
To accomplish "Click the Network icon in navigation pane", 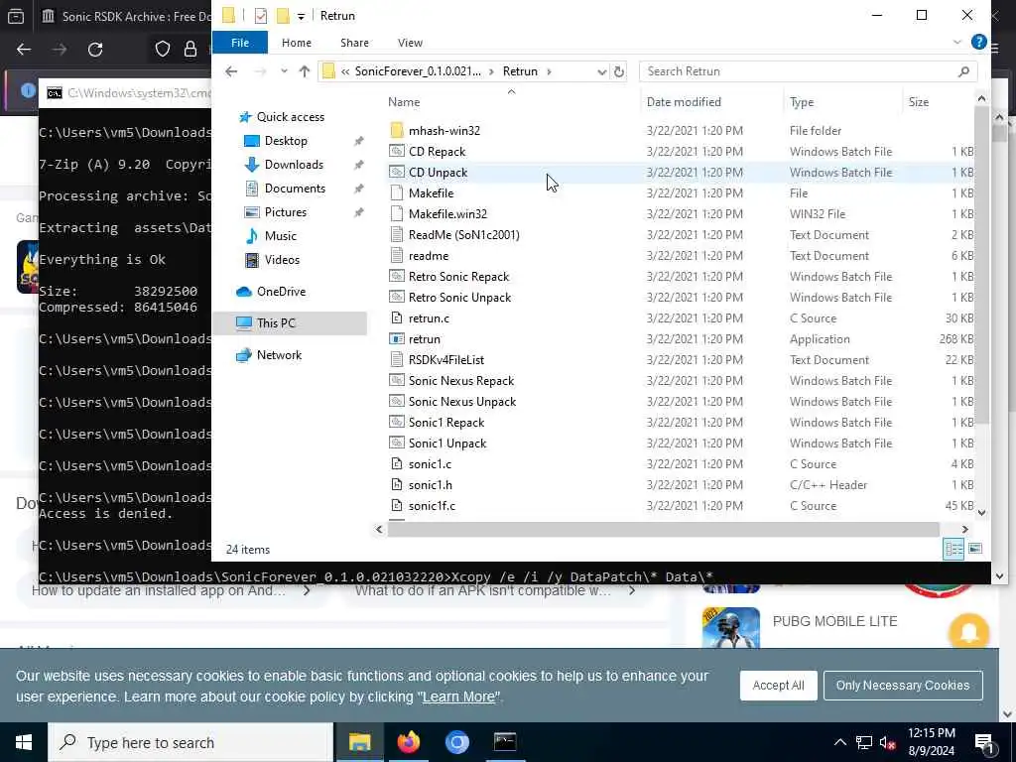I will (x=244, y=355).
